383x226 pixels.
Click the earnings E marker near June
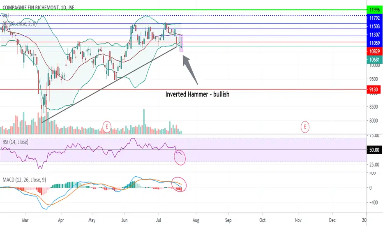tap(107, 127)
